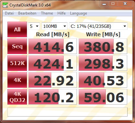Select the Seq write result 380.8
This screenshot has width=135, height=123.
[103, 46]
